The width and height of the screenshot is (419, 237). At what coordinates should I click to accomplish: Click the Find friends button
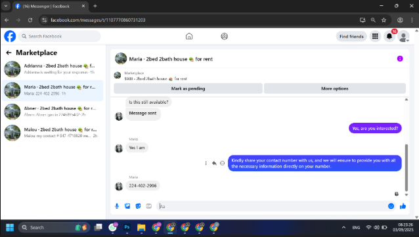point(351,36)
